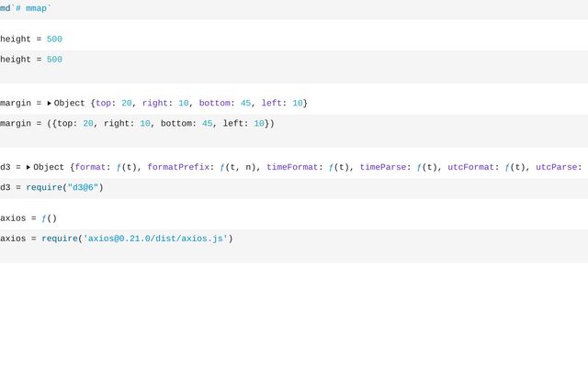The image size is (588, 367).
Task: Click the "d3@6" string in the code
Action: click(x=83, y=188)
